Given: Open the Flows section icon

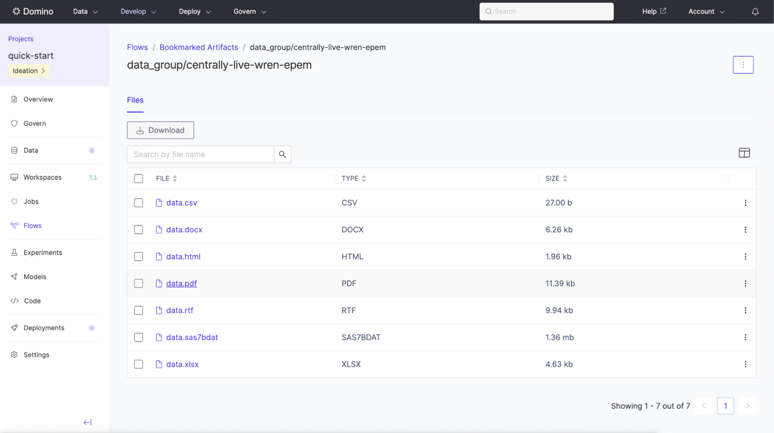Looking at the screenshot, I should pyautogui.click(x=14, y=225).
